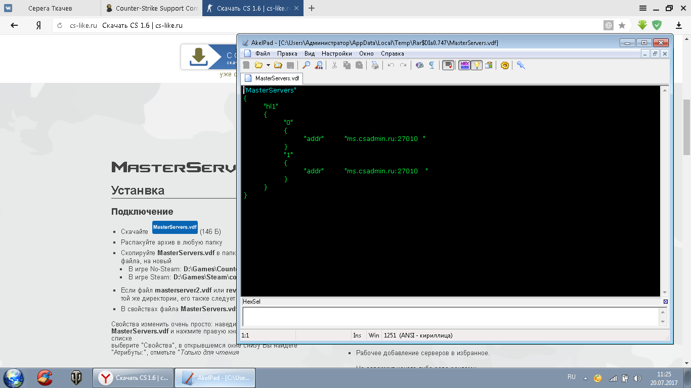Click the 1251 (ANSI - кириллица) encoding status
This screenshot has width=691, height=388.
click(x=418, y=335)
